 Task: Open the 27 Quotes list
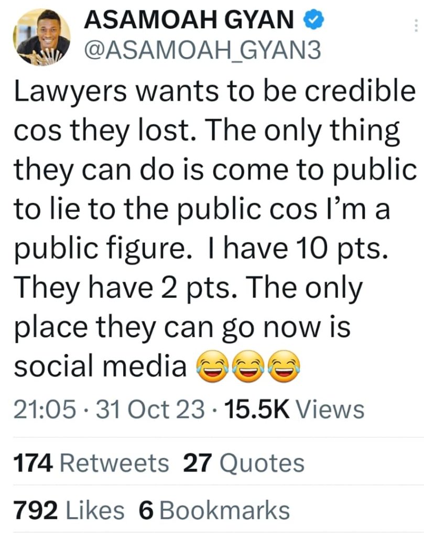[244, 464]
